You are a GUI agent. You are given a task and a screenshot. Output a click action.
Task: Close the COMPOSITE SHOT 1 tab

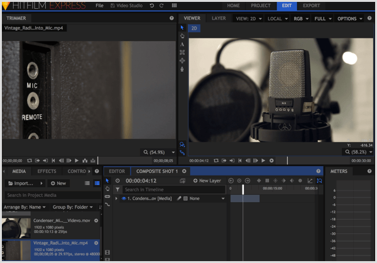(184, 171)
